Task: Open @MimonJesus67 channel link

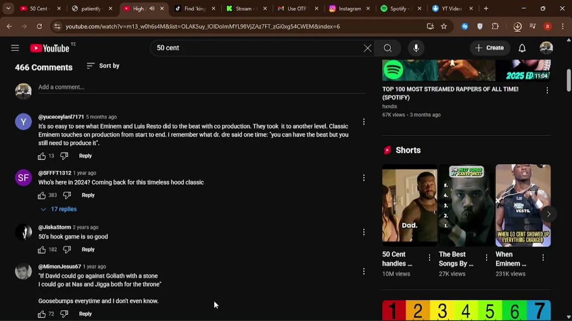Action: click(60, 267)
